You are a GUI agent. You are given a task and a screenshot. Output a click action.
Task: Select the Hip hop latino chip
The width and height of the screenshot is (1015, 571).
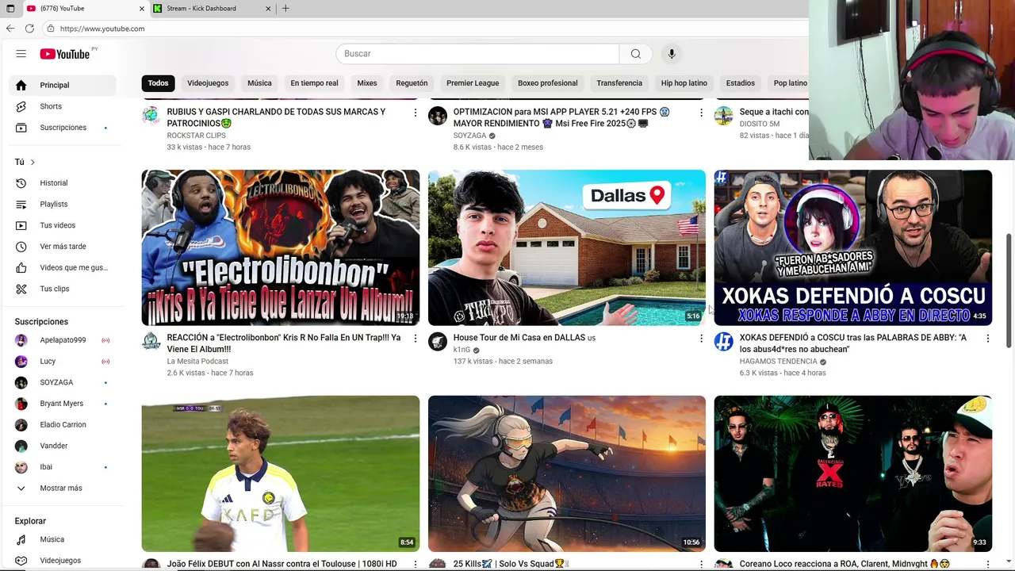[x=684, y=83]
